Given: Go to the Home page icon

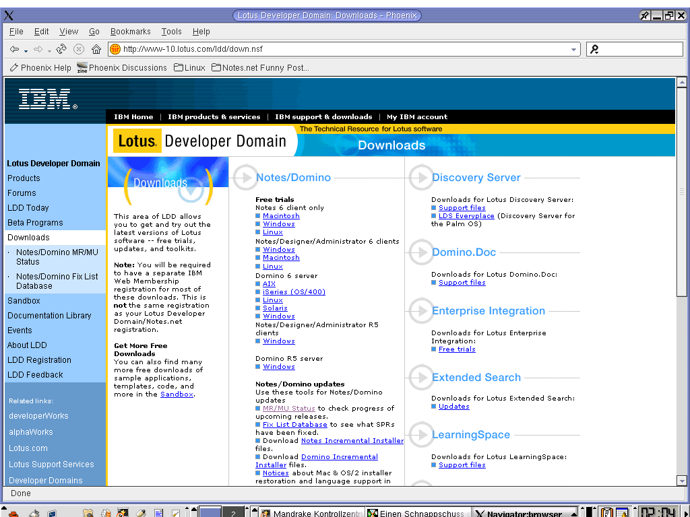Looking at the screenshot, I should (96, 49).
